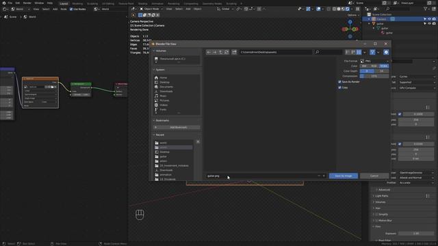Select Camera in the outliner
The height and width of the screenshot is (246, 438).
(381, 19)
